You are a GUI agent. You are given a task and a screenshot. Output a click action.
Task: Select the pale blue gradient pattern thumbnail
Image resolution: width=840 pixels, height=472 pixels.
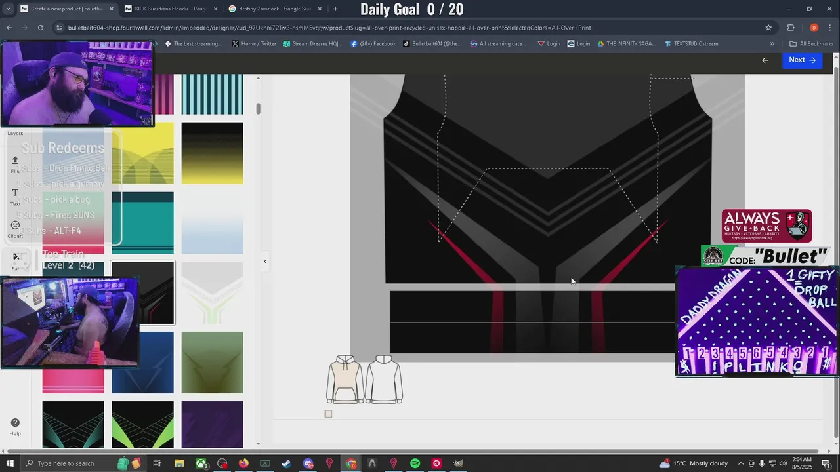point(212,223)
